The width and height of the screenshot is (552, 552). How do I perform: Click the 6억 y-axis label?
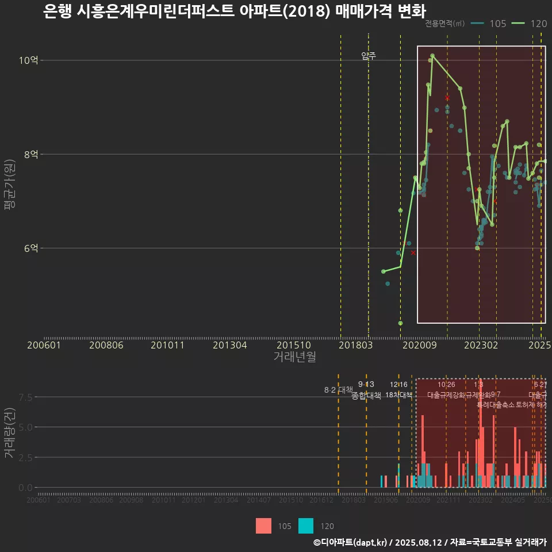coord(31,248)
